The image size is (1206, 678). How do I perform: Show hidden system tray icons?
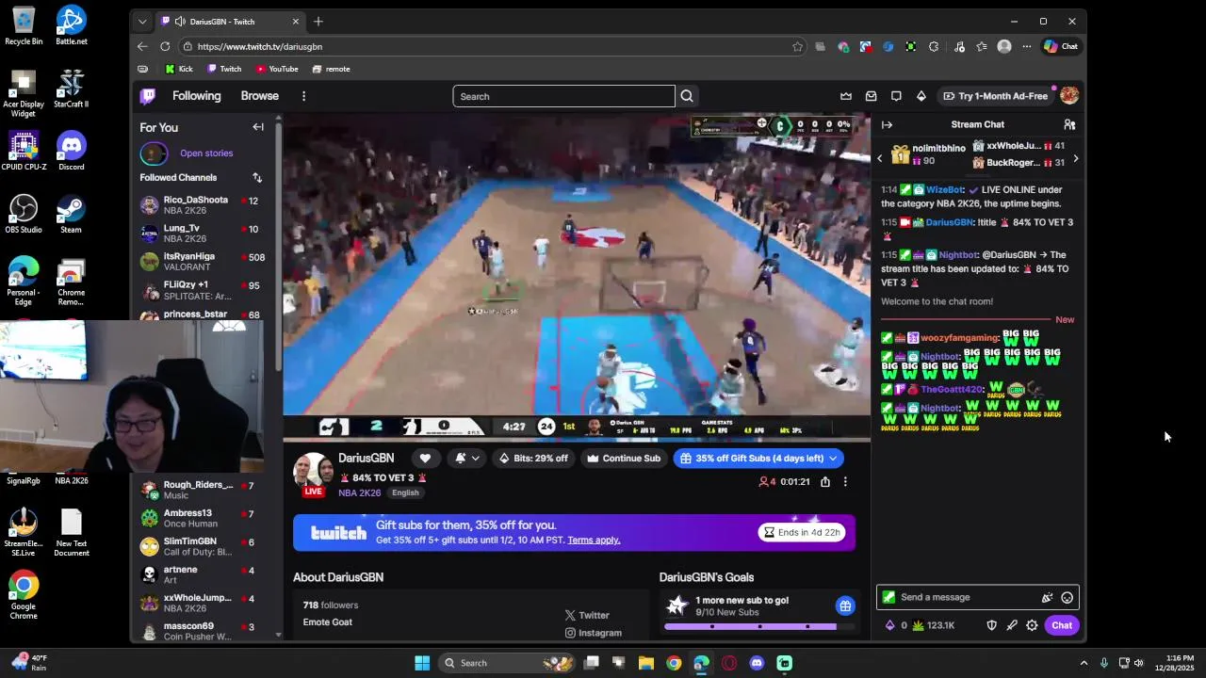(x=1084, y=663)
